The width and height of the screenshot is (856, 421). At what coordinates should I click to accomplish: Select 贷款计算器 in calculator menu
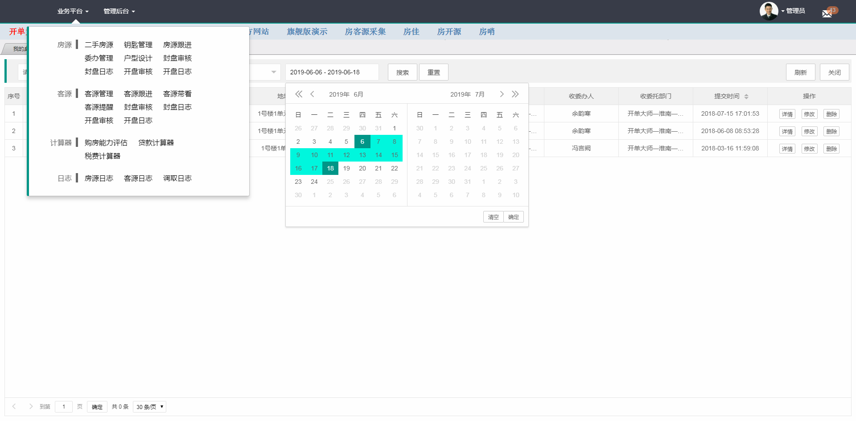click(x=156, y=143)
